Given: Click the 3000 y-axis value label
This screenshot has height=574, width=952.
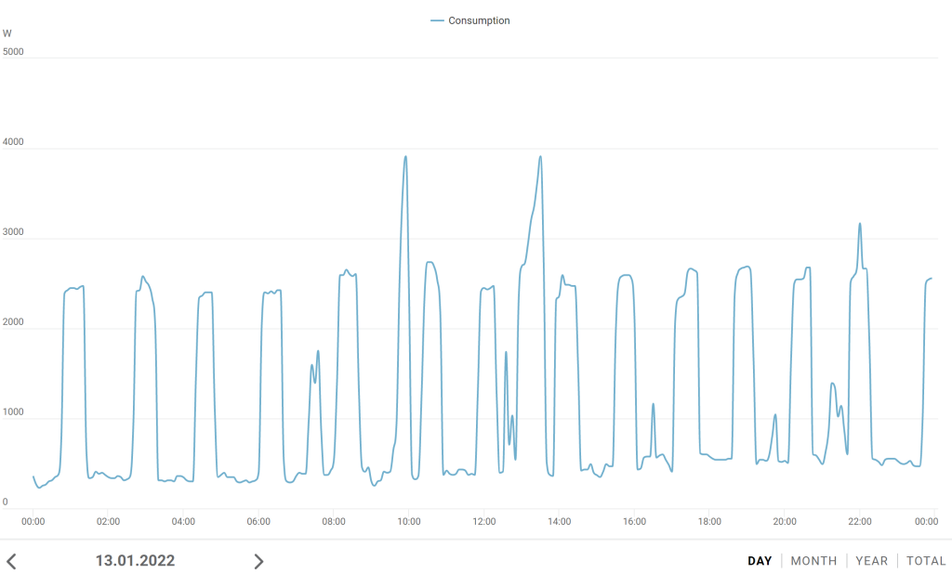Looking at the screenshot, I should (x=13, y=232).
